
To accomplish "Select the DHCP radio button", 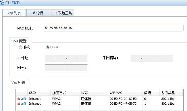I will coord(48,47).
